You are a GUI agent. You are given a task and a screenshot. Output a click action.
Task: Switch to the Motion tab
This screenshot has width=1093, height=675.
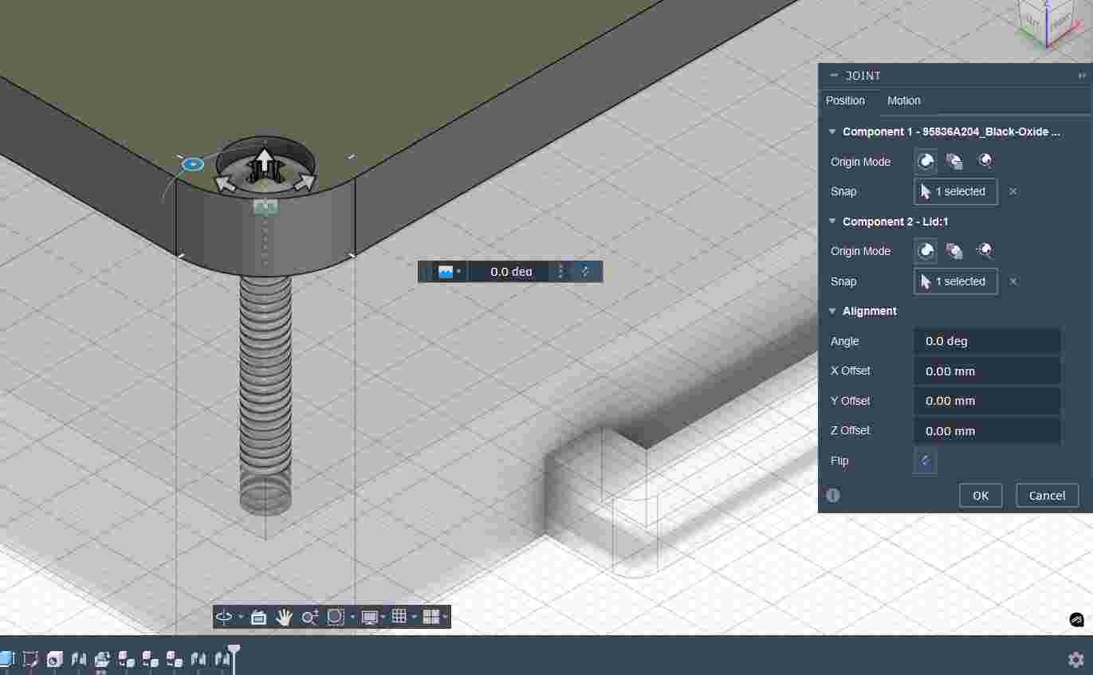(904, 100)
